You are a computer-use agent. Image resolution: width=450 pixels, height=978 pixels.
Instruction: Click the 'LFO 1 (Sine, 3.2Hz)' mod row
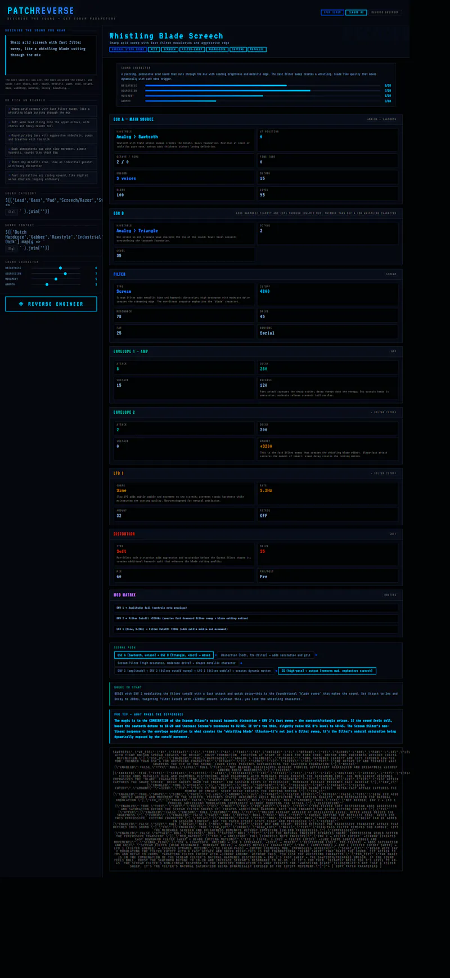click(256, 629)
